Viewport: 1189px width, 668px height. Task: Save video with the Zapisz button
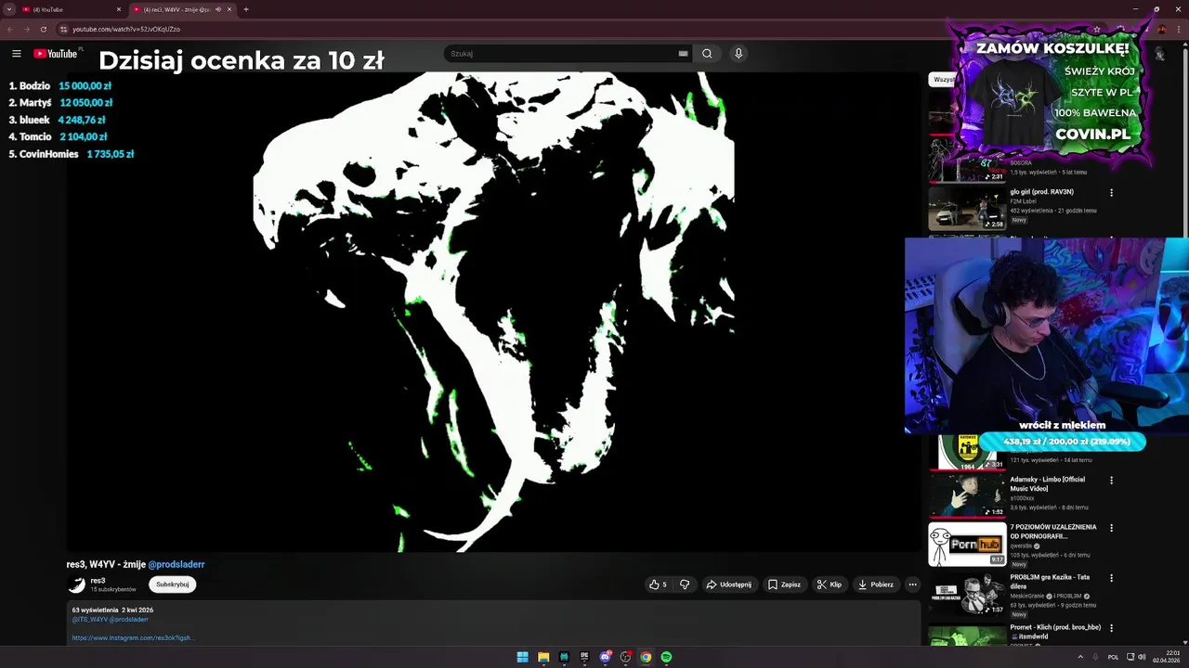click(x=785, y=584)
